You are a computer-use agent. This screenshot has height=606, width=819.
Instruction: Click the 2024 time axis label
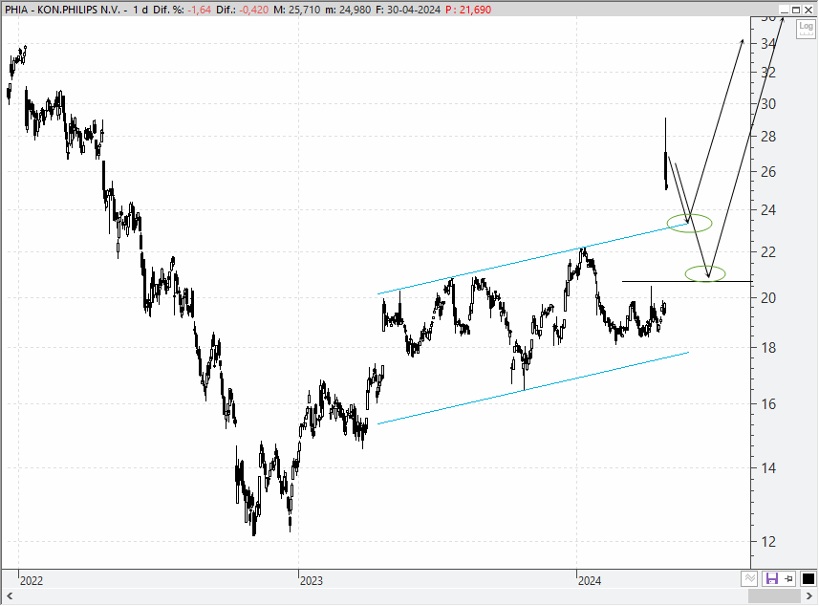click(x=590, y=580)
